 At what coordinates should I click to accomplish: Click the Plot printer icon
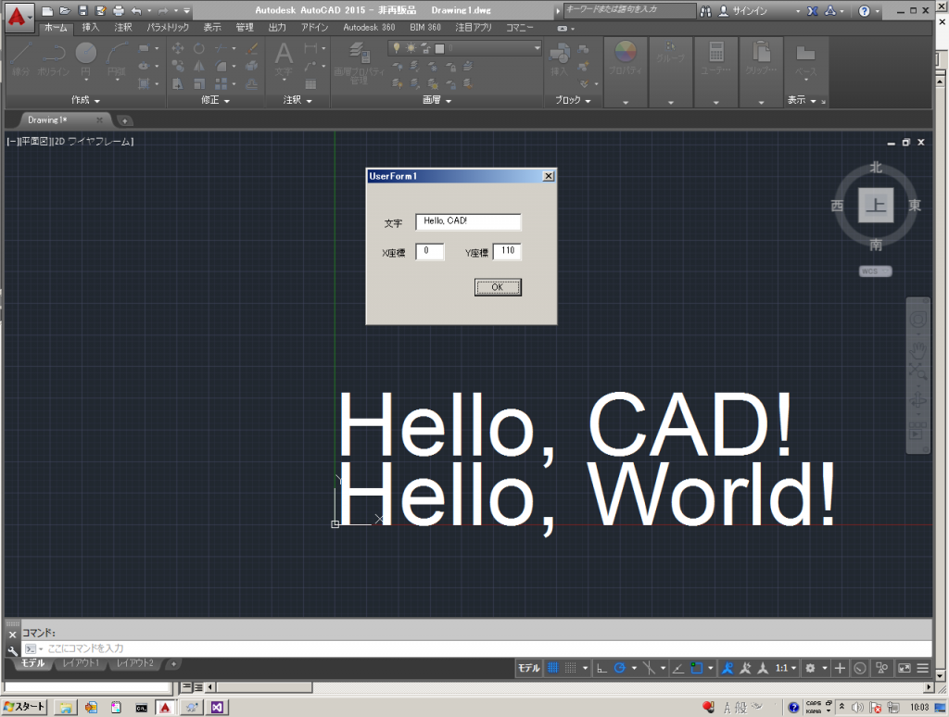click(119, 11)
